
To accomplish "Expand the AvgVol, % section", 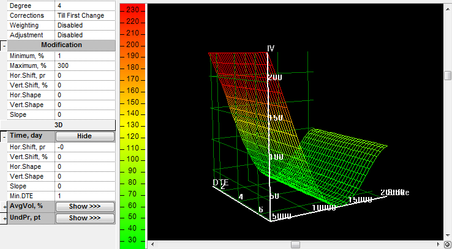I will click(x=4, y=207).
